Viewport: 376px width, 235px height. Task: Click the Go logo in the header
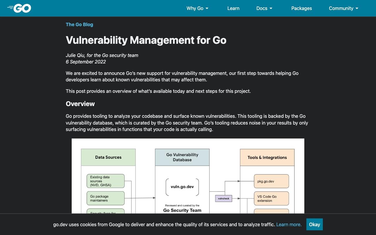(x=19, y=8)
